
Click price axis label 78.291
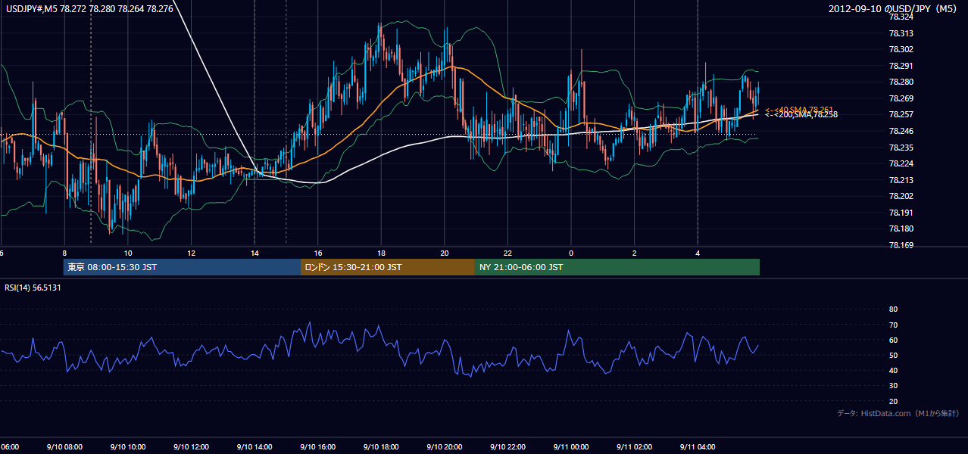901,66
